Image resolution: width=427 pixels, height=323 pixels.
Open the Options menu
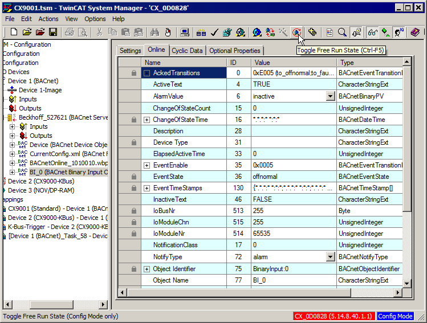[x=95, y=19]
